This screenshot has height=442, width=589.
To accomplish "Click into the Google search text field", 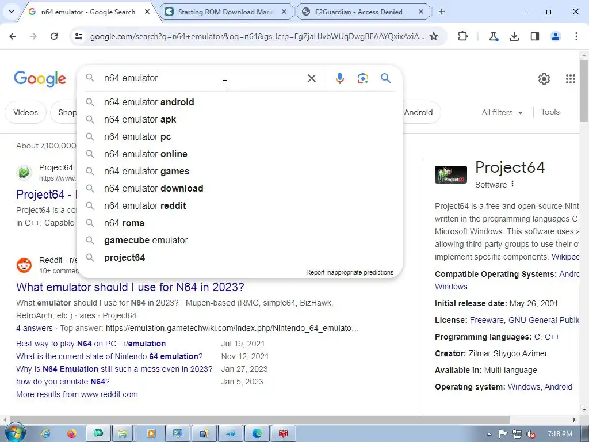I will click(x=203, y=78).
